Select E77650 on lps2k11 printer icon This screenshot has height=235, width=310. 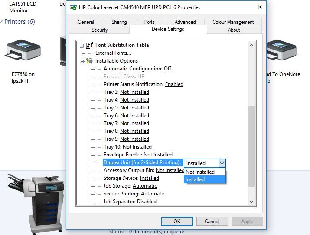(x=23, y=50)
